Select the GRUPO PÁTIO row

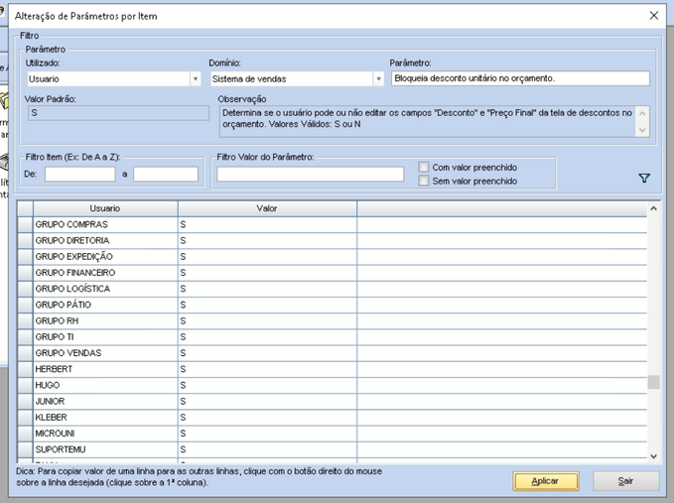333,305
